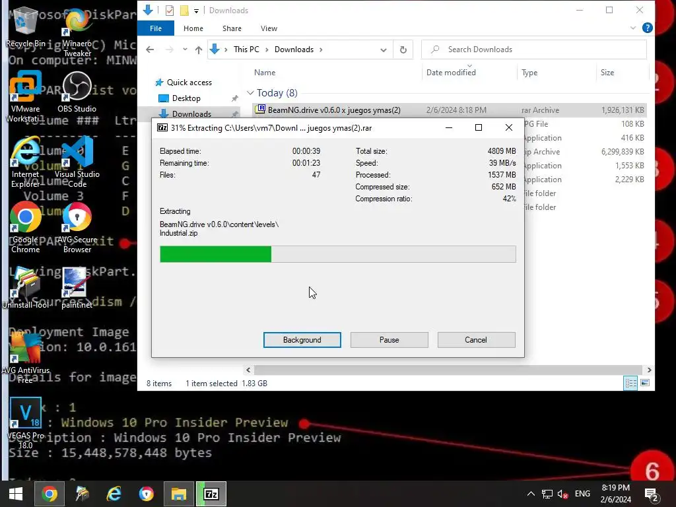676x507 pixels.
Task: Open address bar history dropdown
Action: point(384,50)
